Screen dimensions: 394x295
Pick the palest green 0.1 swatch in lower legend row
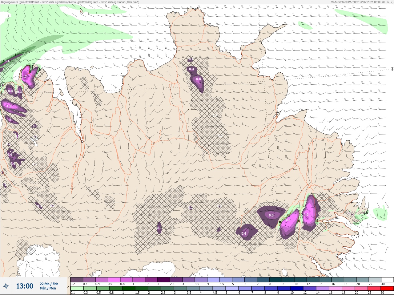(x=77, y=289)
